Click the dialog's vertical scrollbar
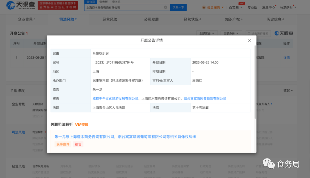The width and height of the screenshot is (310, 178). point(255,82)
